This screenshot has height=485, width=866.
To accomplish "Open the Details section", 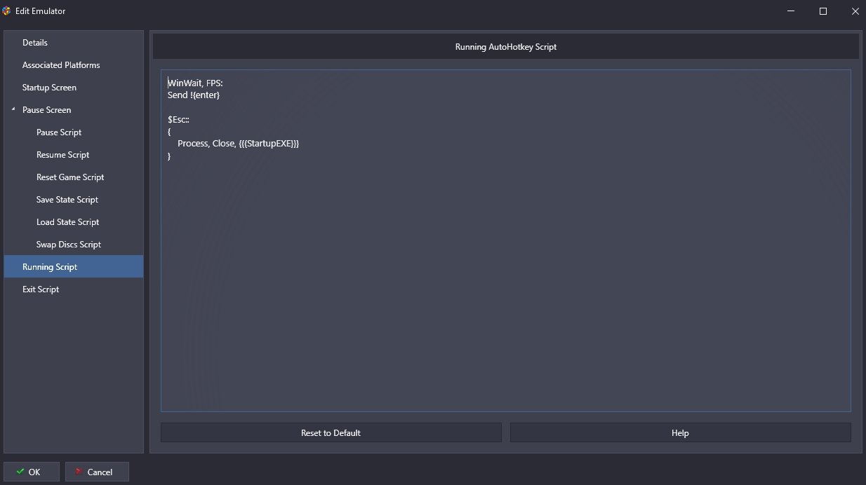I will pyautogui.click(x=73, y=43).
